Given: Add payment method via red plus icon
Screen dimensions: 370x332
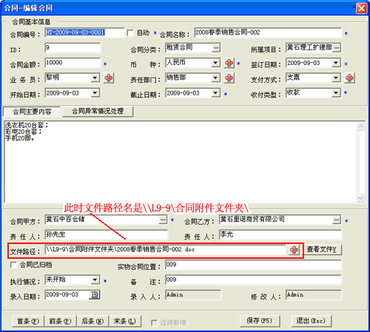Looking at the screenshot, I should click(349, 78).
